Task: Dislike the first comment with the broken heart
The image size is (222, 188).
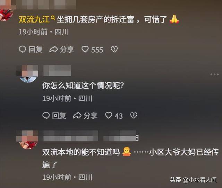Action: (114, 49)
